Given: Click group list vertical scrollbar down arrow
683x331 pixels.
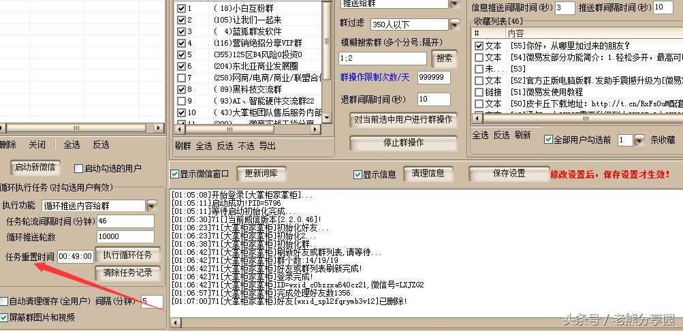Looking at the screenshot, I should click(x=328, y=118).
